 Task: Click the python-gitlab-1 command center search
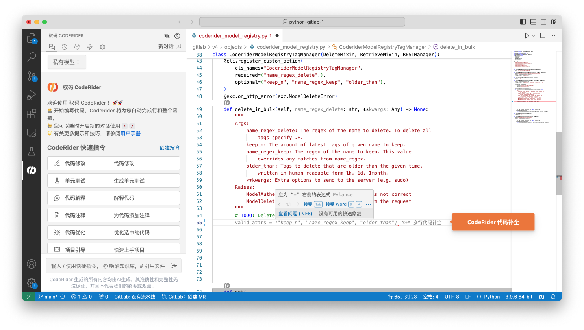302,22
